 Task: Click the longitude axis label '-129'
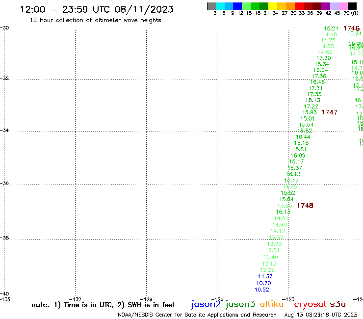click(146, 299)
